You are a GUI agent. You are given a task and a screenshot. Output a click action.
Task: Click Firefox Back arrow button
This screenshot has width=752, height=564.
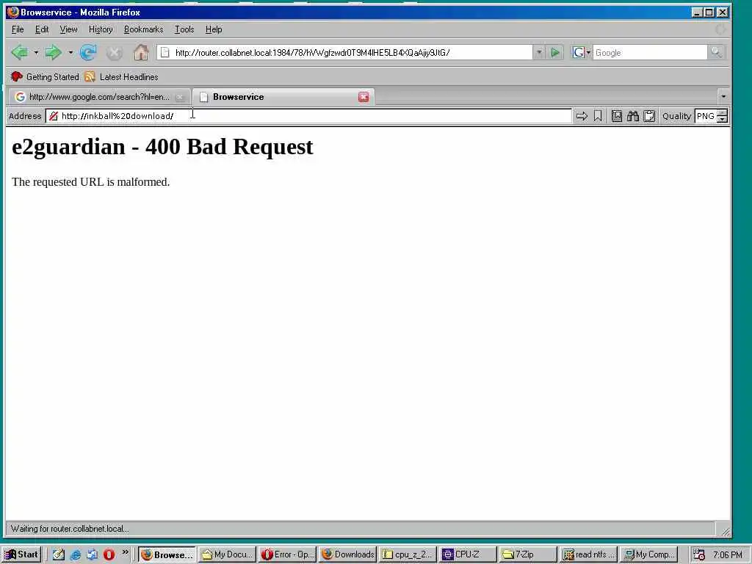coord(20,52)
